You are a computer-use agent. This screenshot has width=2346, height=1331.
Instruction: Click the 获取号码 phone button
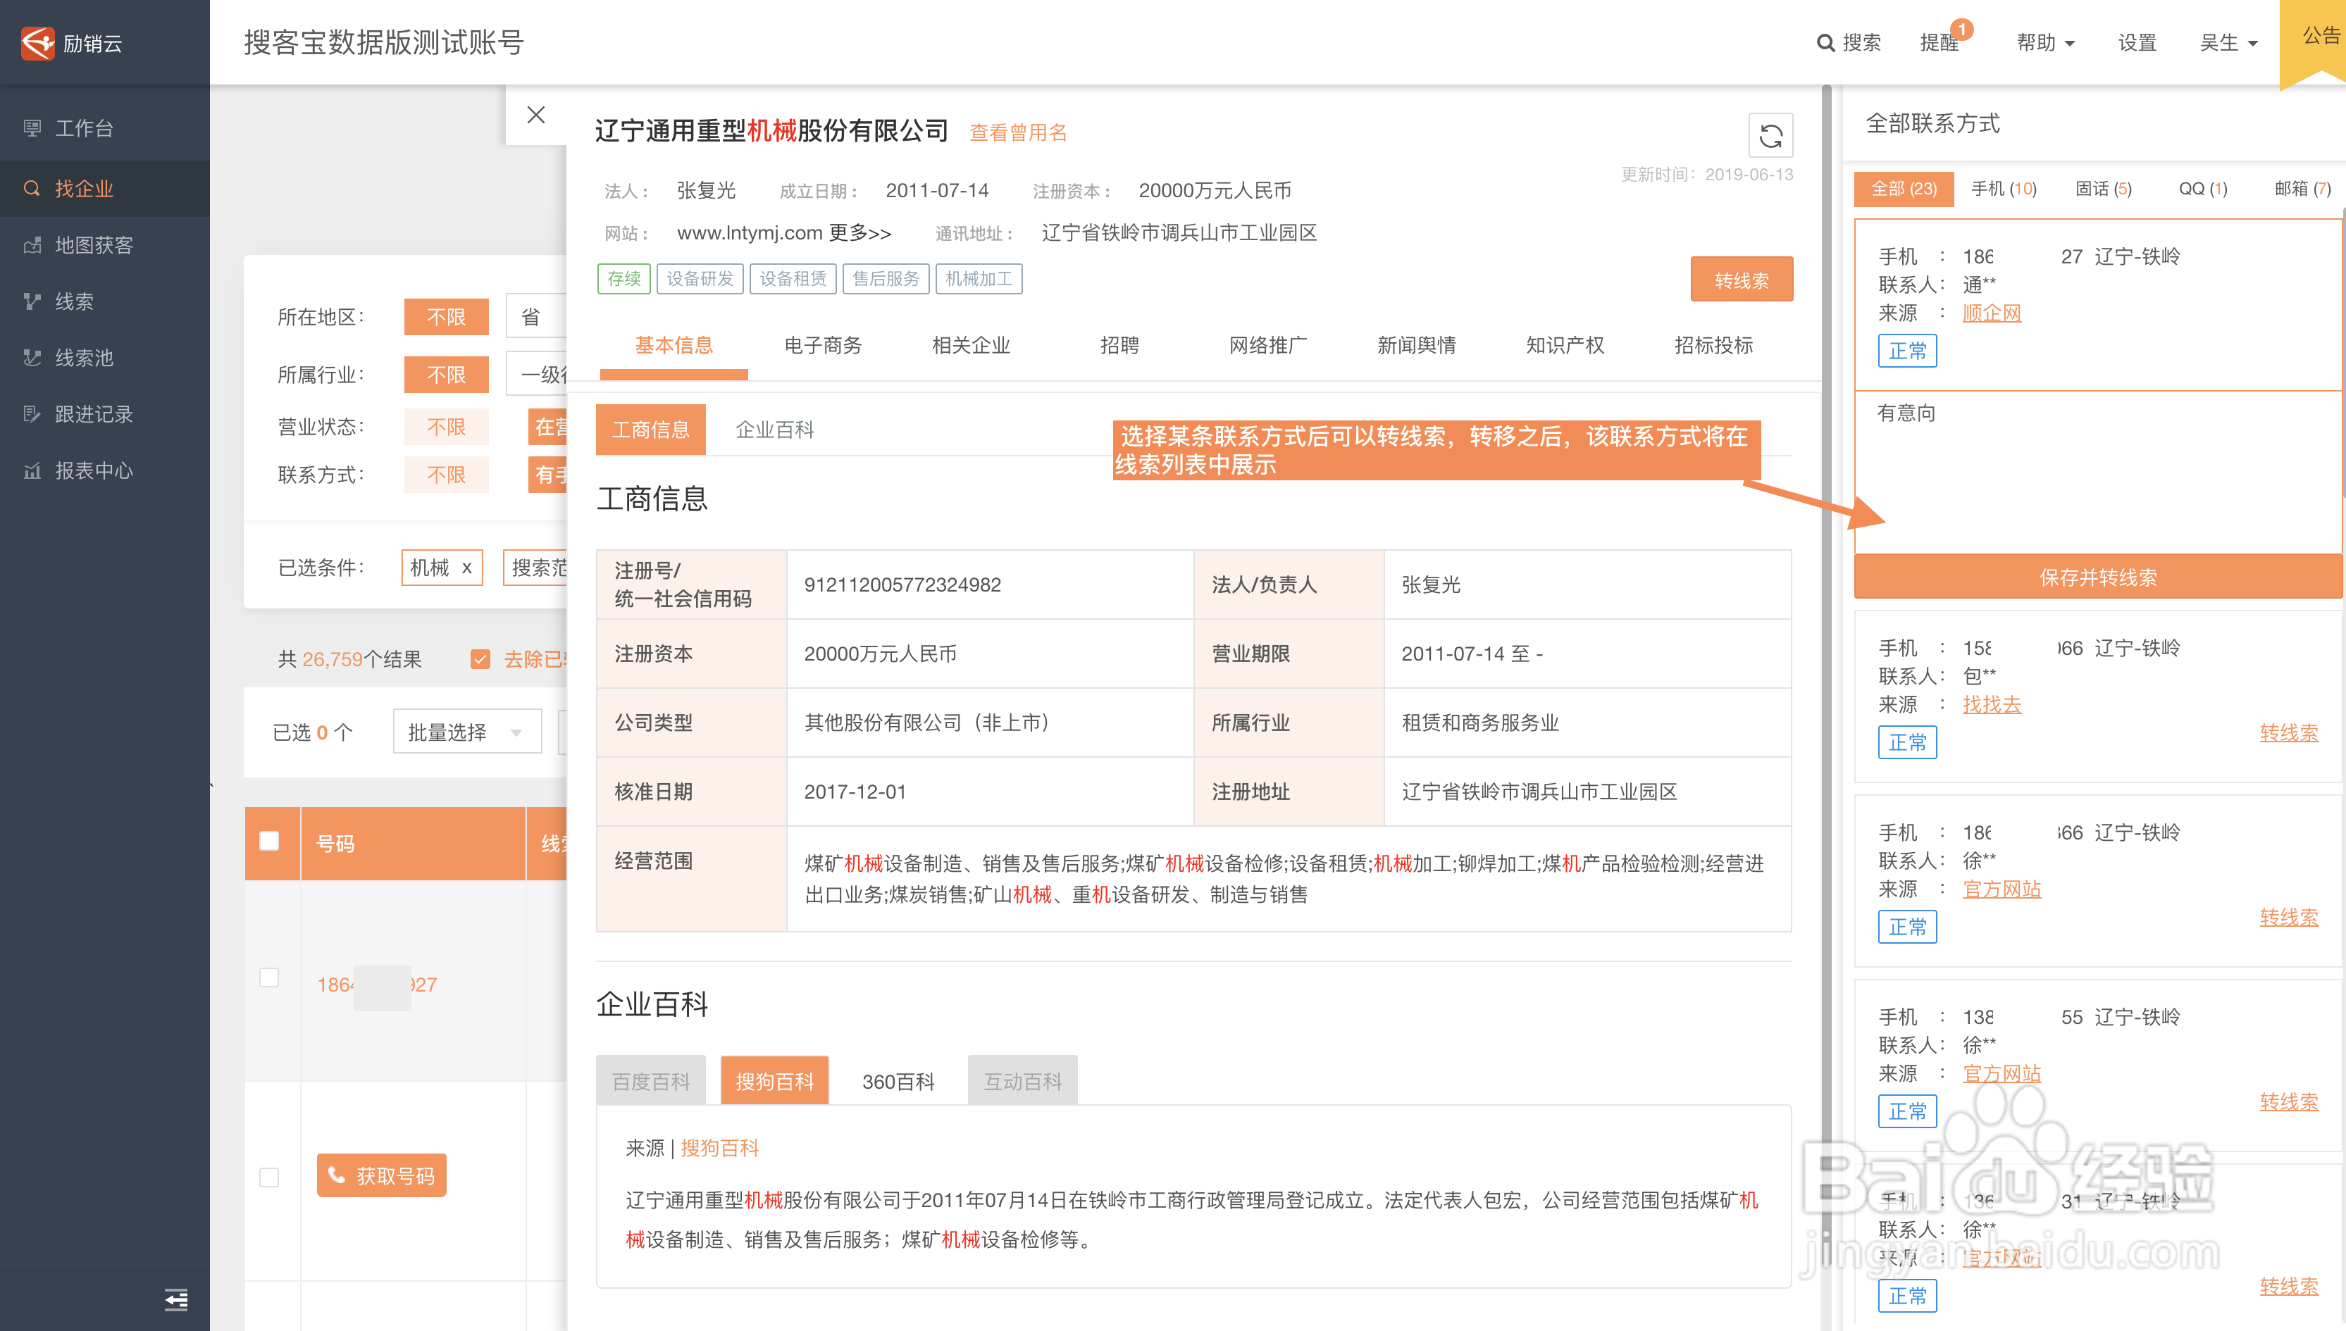(x=382, y=1175)
